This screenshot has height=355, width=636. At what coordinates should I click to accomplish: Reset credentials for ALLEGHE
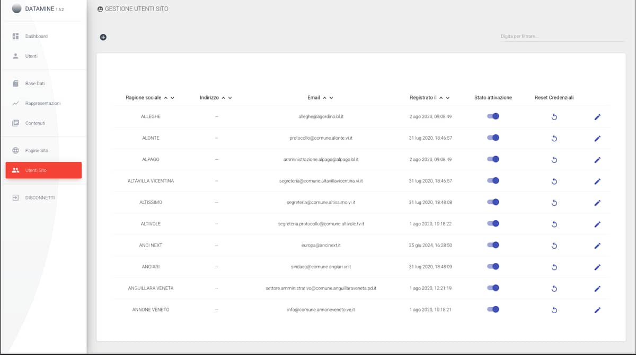coord(554,117)
